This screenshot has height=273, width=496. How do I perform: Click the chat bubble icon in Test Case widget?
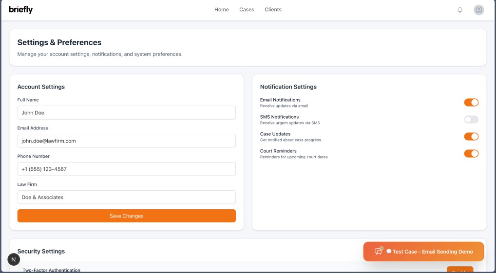(378, 251)
